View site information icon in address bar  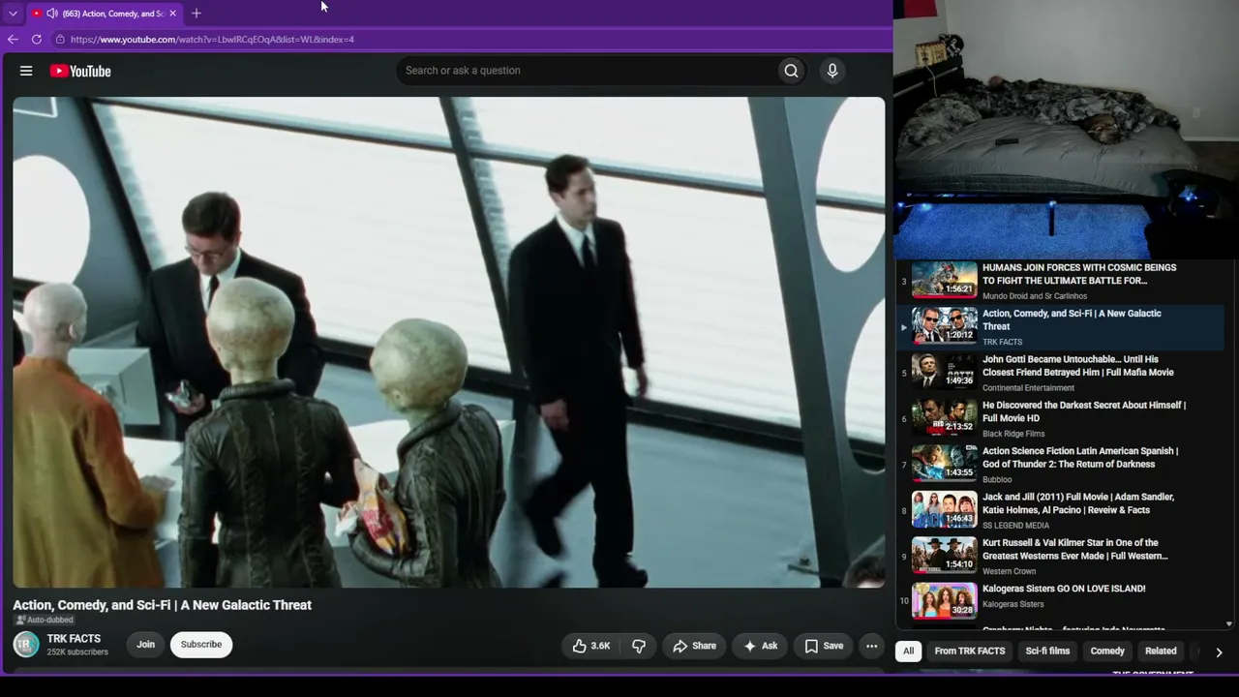tap(60, 40)
